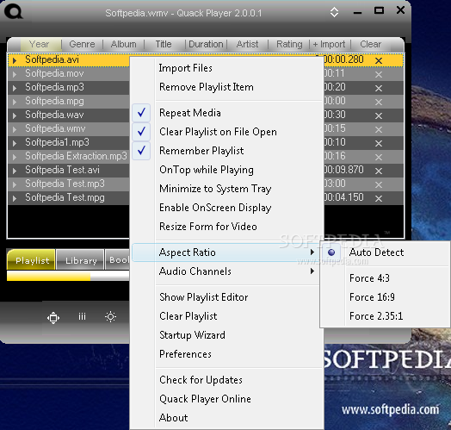451x430 pixels.
Task: Switch to the Playlist tab
Action: pyautogui.click(x=32, y=260)
